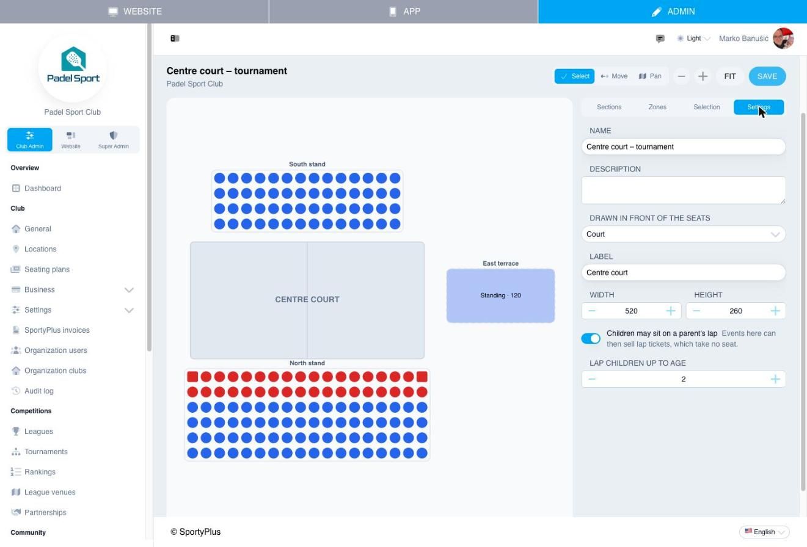Go to General club settings
The height and width of the screenshot is (547, 807).
[x=38, y=229]
